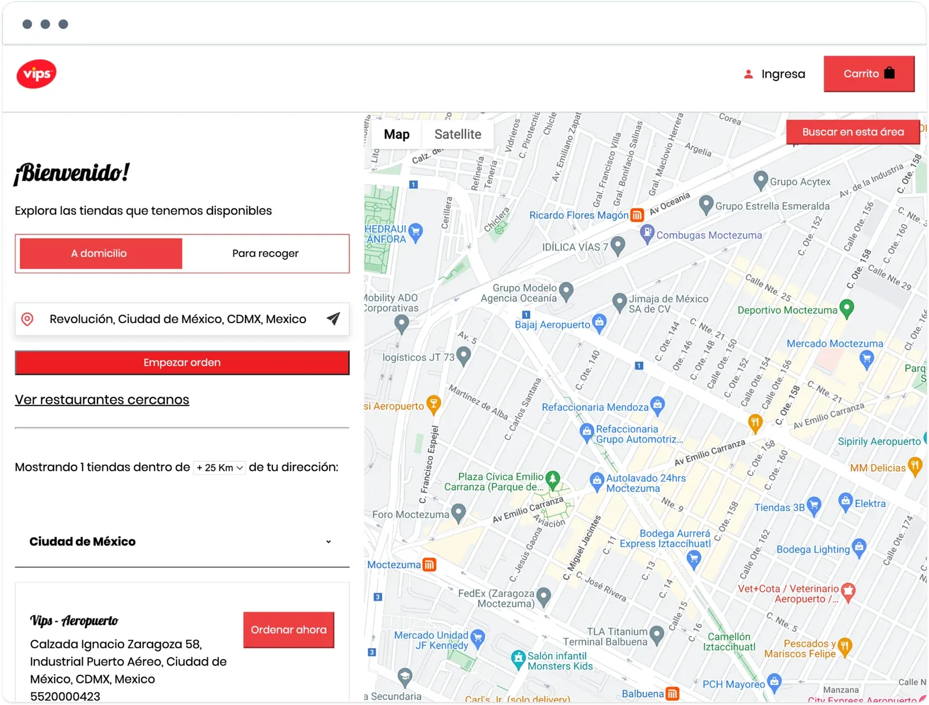Click Buscar en esta área button

853,132
